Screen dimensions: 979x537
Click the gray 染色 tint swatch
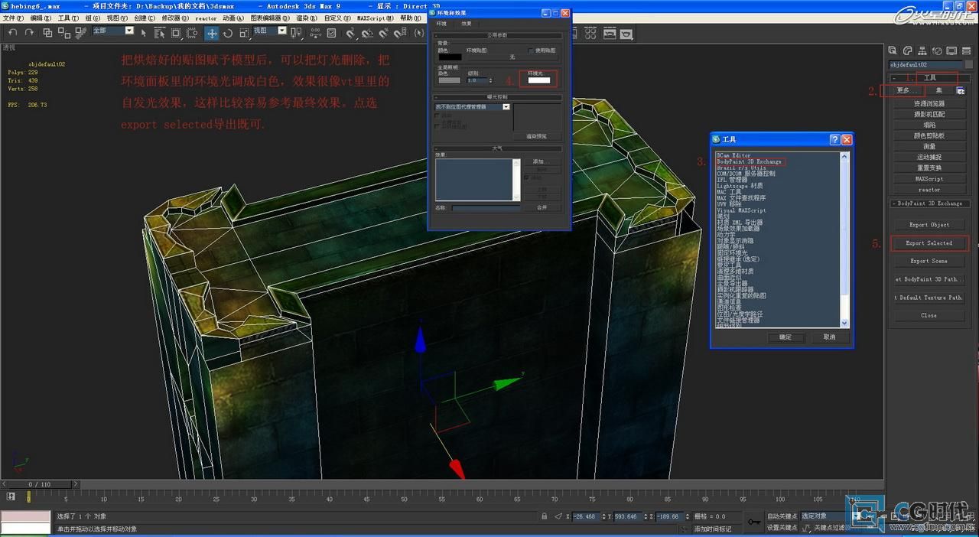(x=449, y=80)
